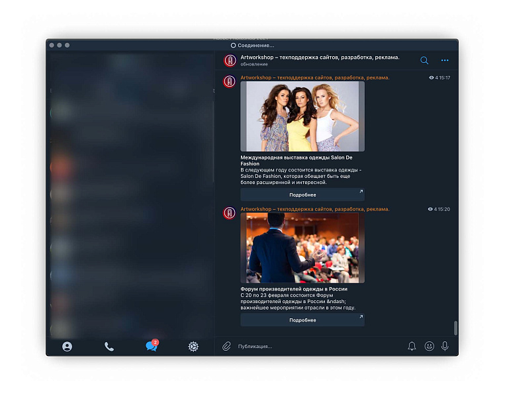505x397 pixels.
Task: Open search in the Artworkshop channel
Action: coord(424,60)
